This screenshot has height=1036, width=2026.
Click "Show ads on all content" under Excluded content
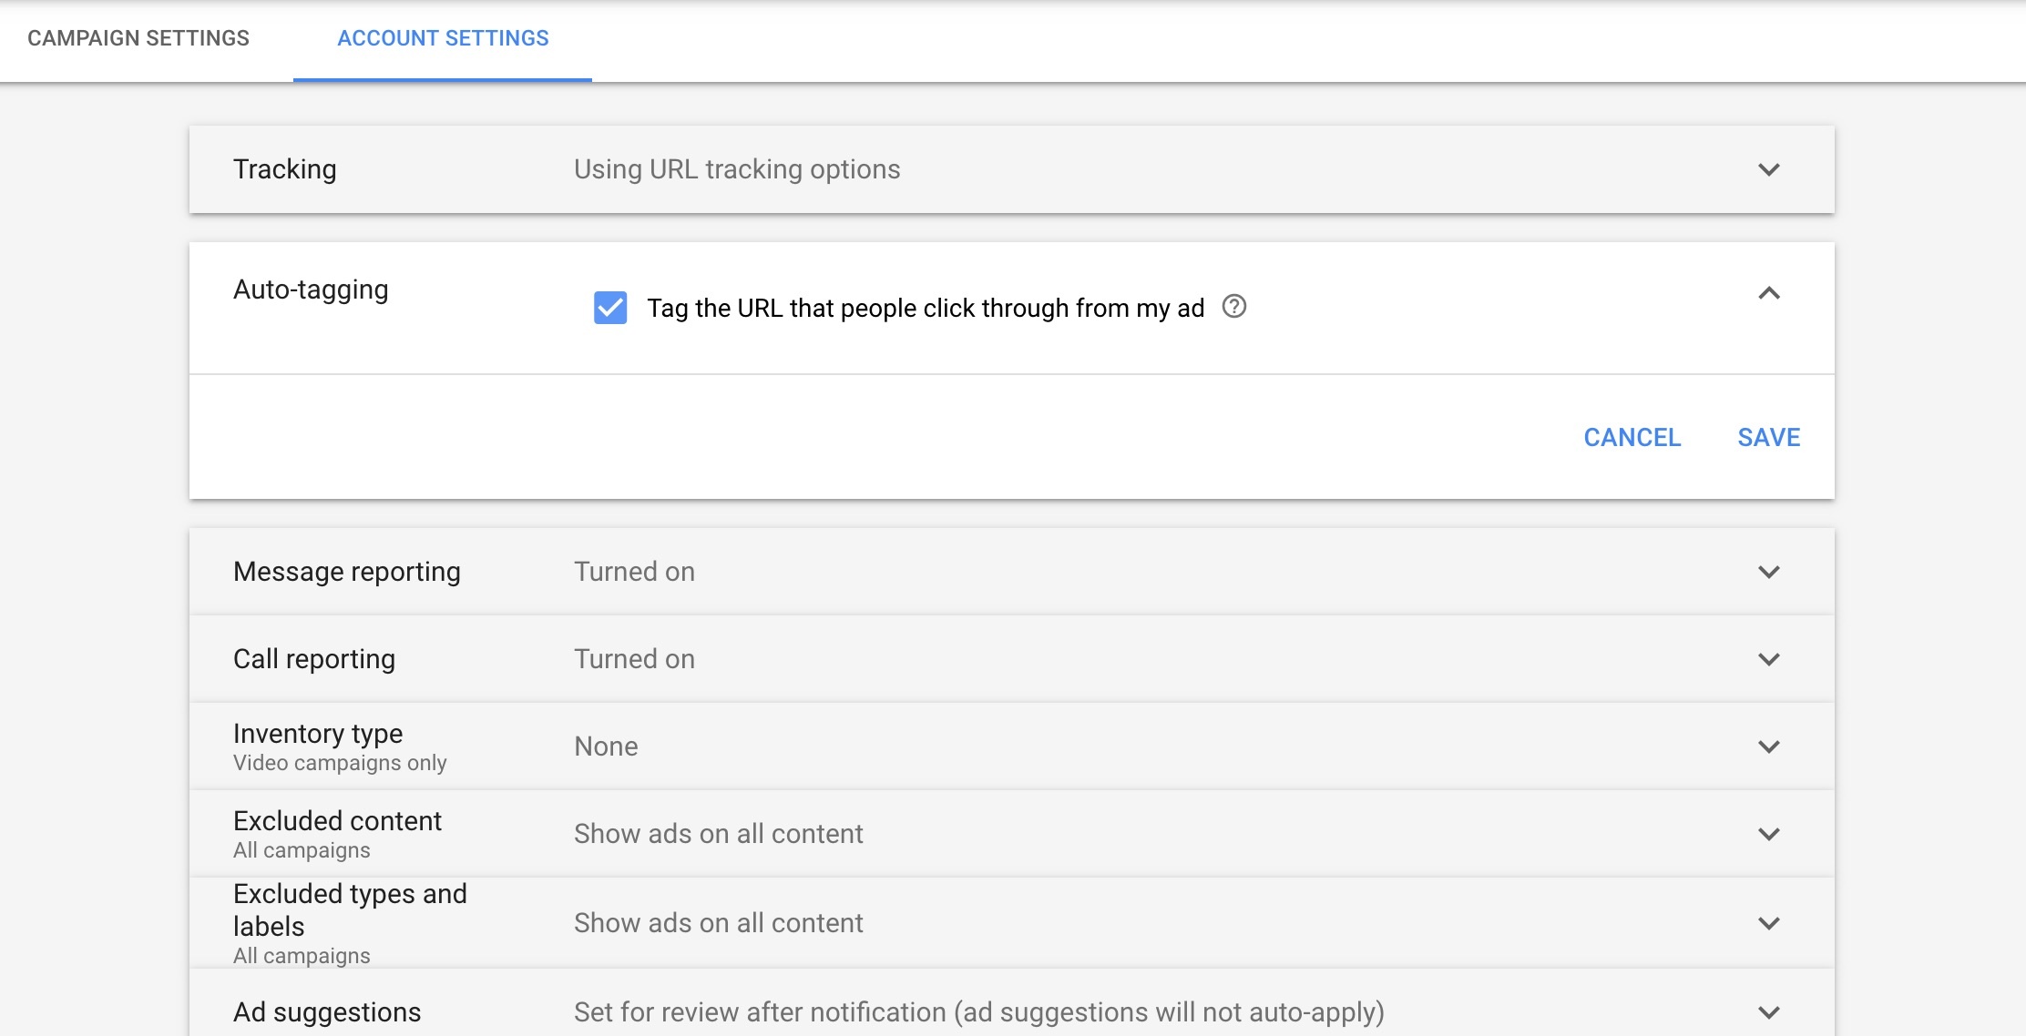[x=718, y=833]
